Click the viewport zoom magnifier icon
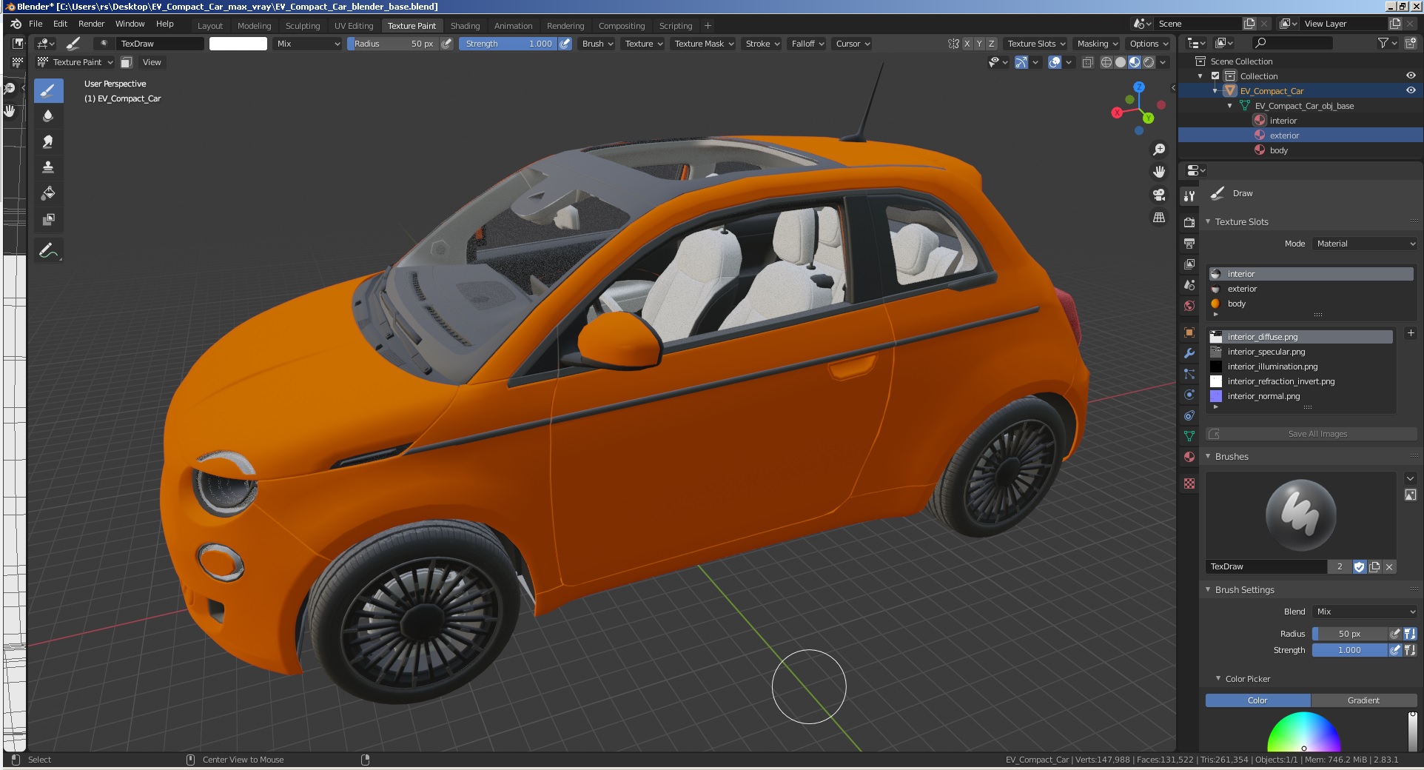 click(1159, 150)
